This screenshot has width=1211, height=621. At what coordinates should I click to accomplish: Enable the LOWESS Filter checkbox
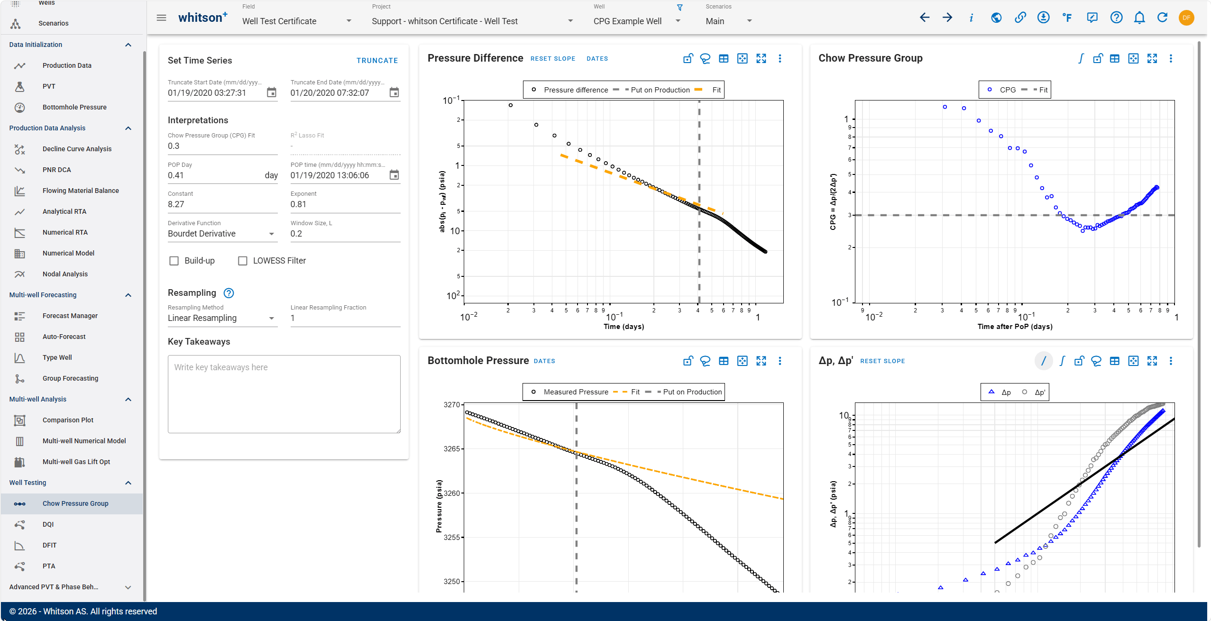[x=243, y=261]
